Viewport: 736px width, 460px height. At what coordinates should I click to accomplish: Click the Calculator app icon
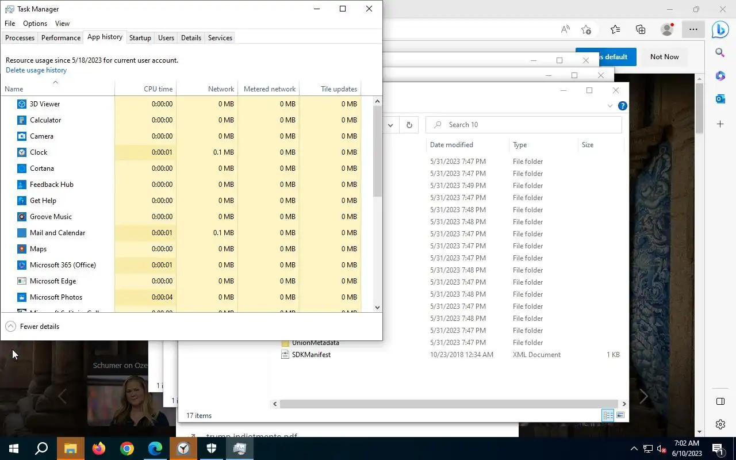click(22, 120)
